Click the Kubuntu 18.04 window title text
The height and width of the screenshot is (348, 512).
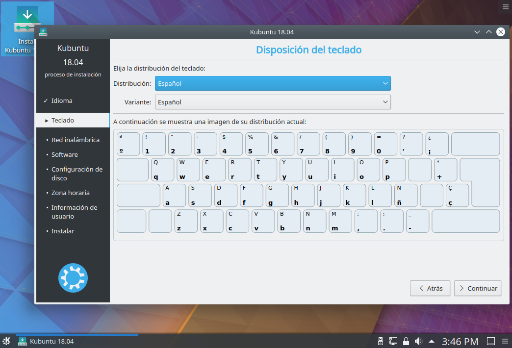click(x=272, y=32)
